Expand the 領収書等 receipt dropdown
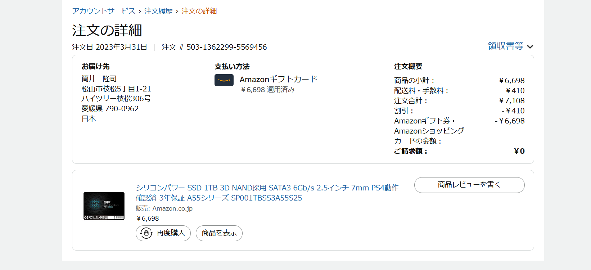This screenshot has width=591, height=270. [x=505, y=46]
